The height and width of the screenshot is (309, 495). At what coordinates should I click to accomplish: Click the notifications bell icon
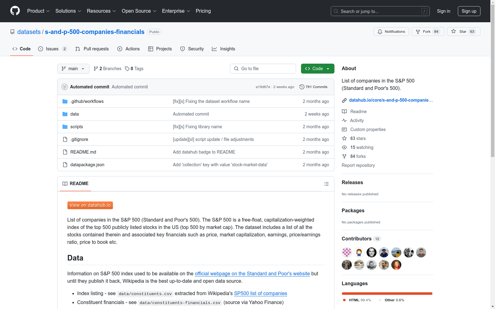pyautogui.click(x=380, y=32)
